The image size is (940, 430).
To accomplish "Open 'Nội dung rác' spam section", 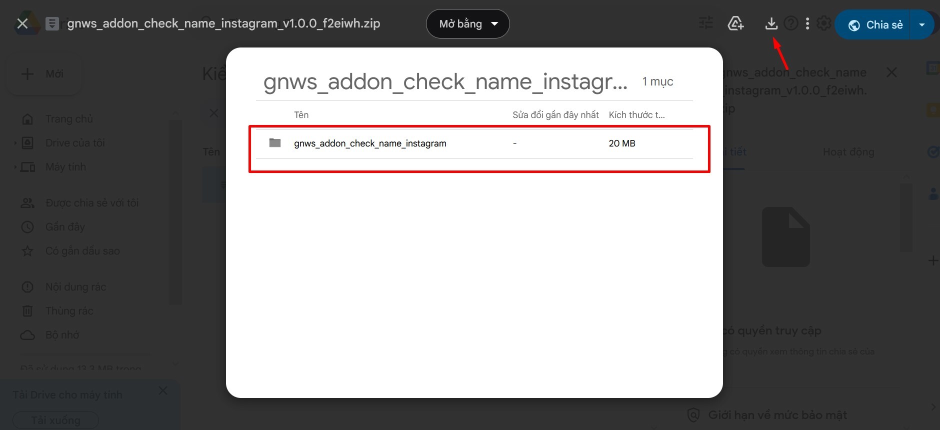I will pos(75,287).
